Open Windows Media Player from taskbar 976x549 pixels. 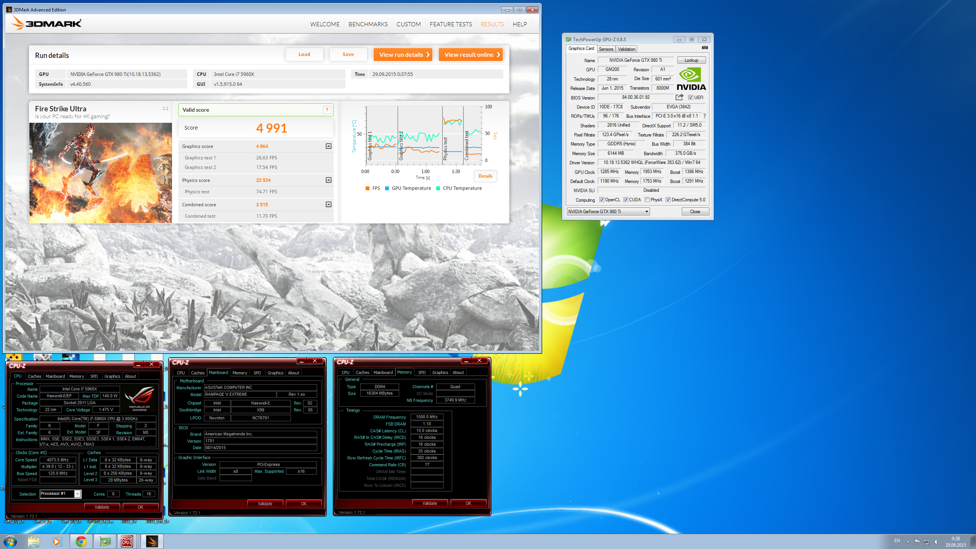coord(56,541)
